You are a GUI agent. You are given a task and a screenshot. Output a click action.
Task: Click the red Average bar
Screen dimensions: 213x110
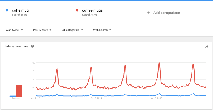click(19, 91)
